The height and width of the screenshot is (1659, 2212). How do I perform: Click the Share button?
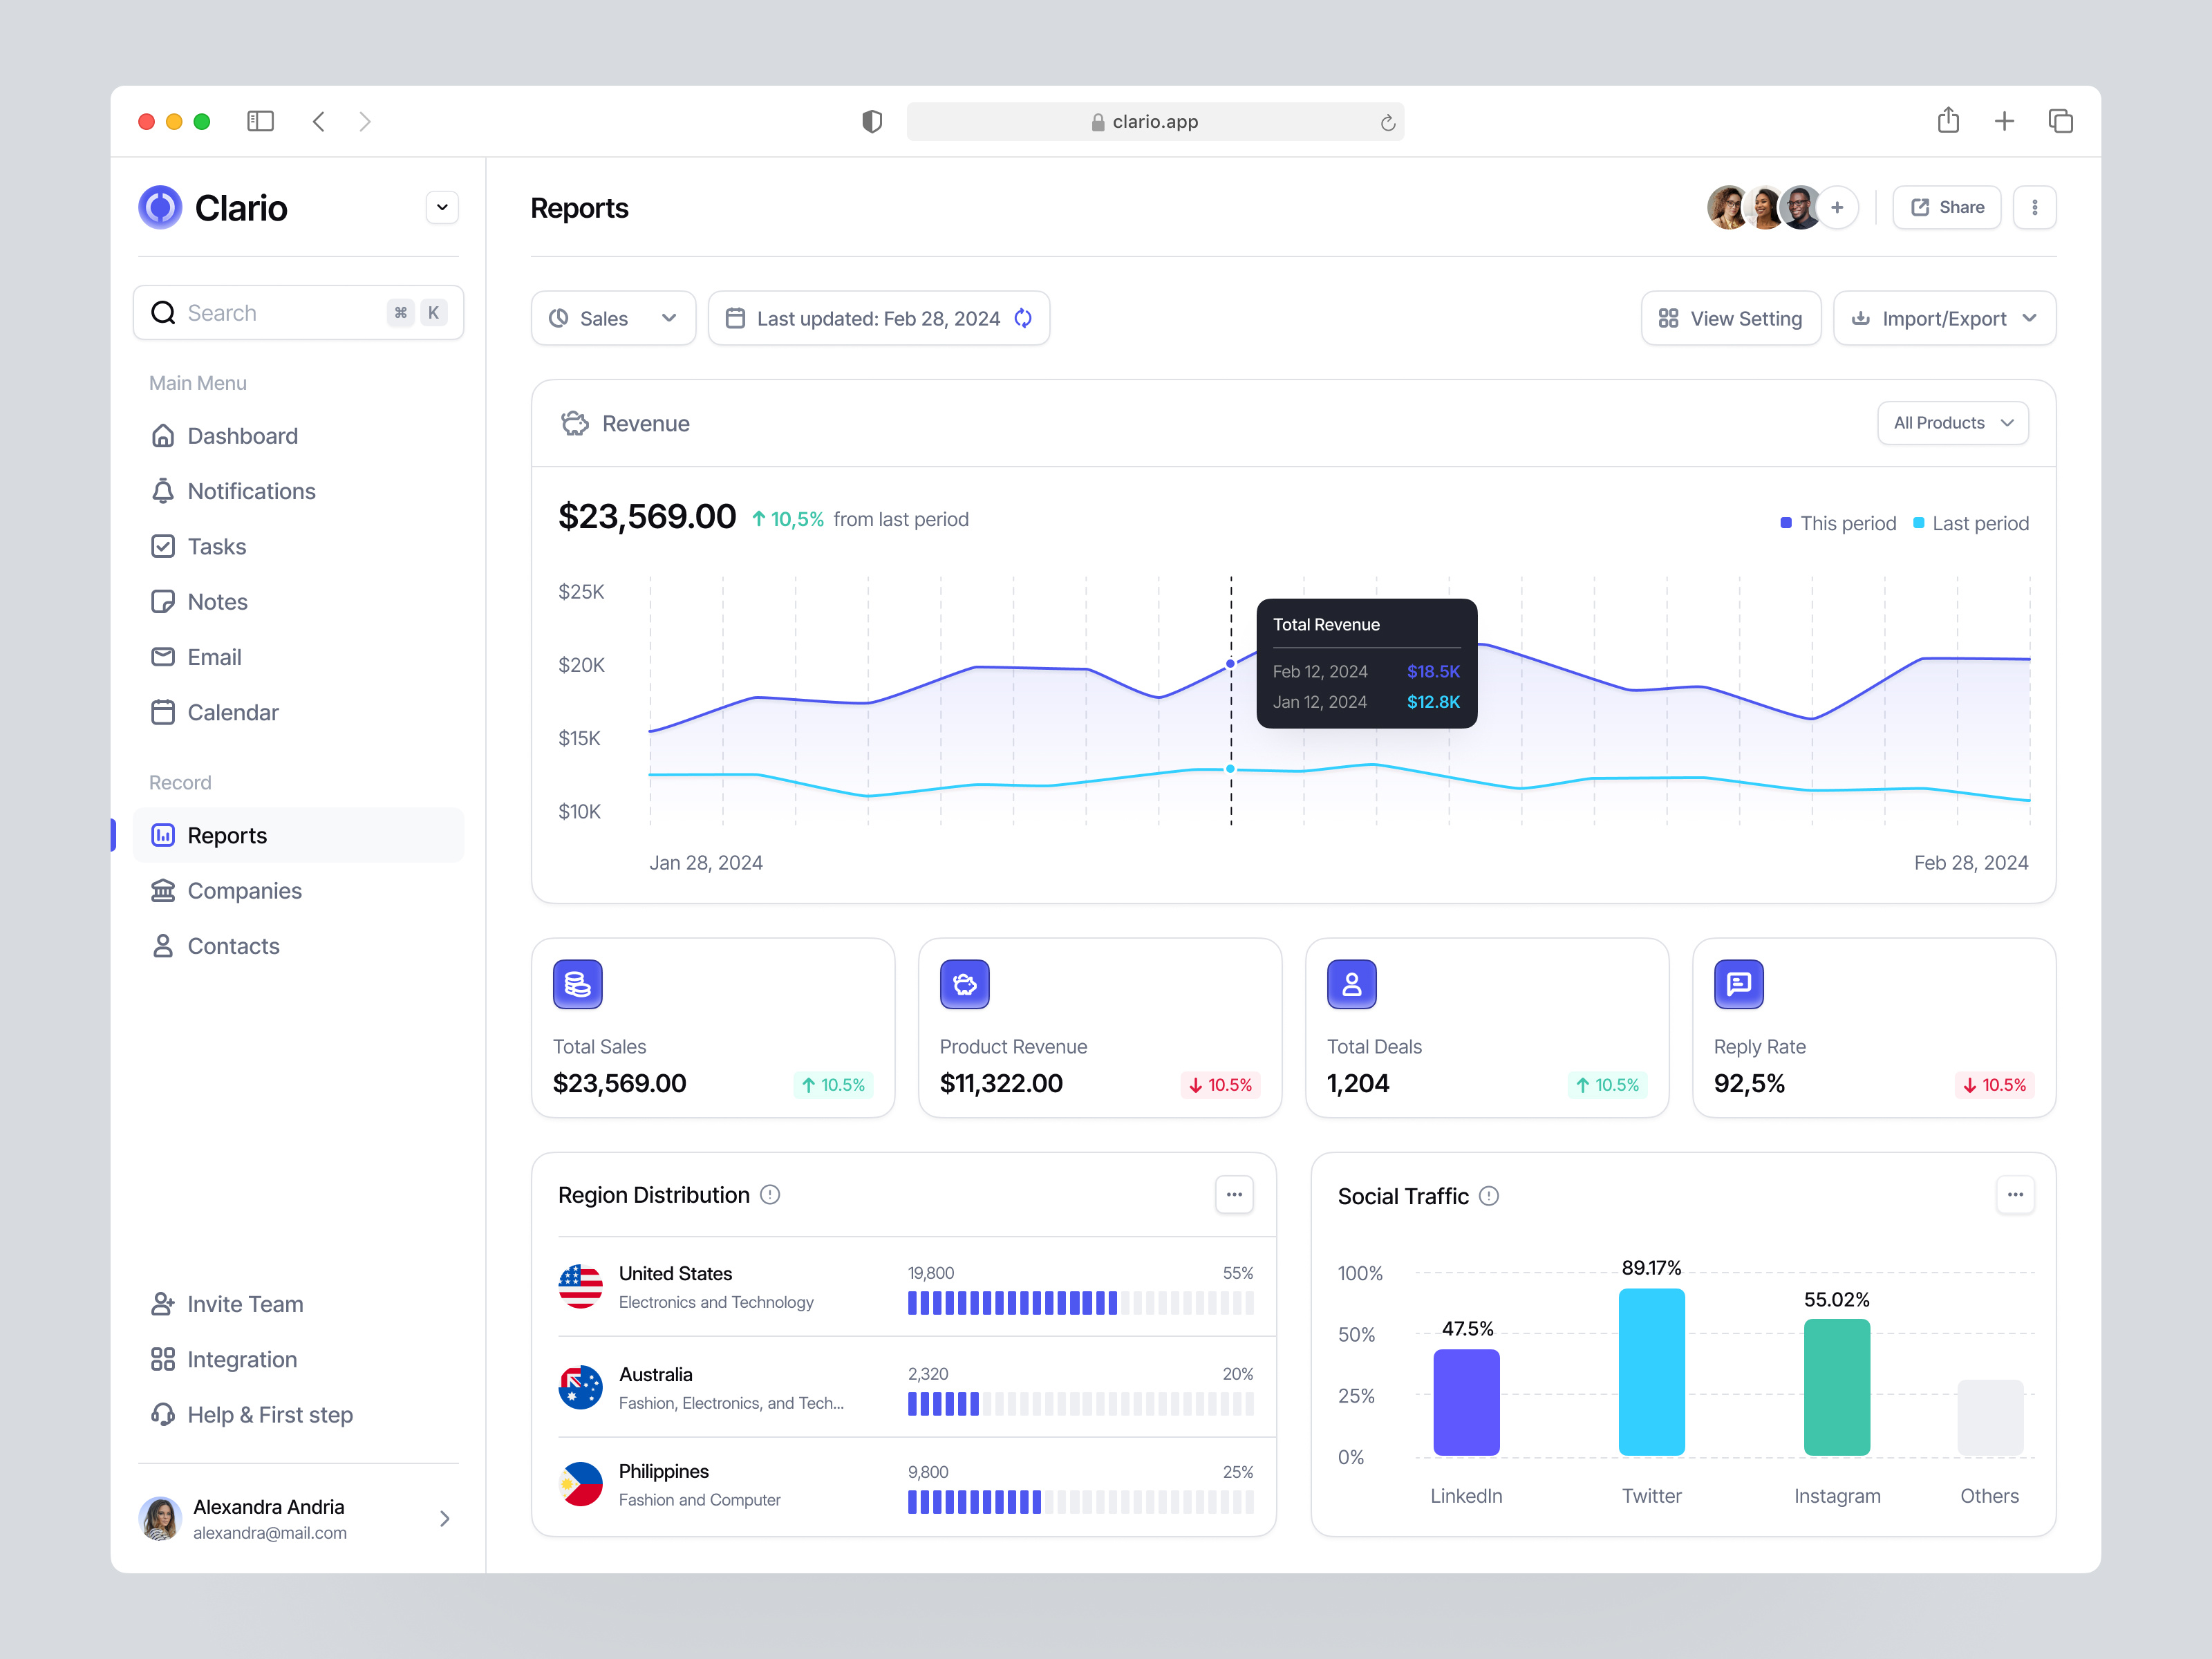(x=1945, y=207)
